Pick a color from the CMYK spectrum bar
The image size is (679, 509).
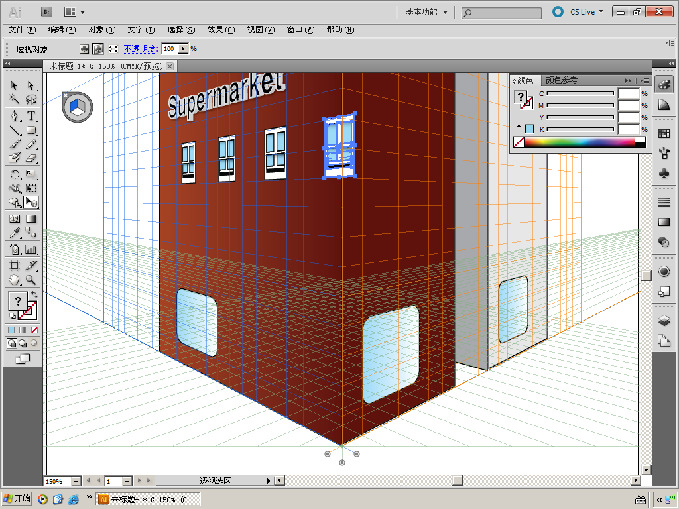[x=577, y=142]
